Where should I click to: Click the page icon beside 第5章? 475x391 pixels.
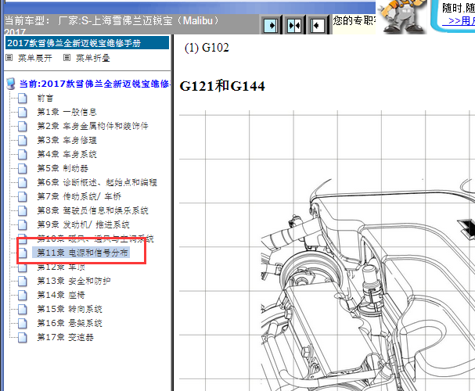tap(22, 169)
